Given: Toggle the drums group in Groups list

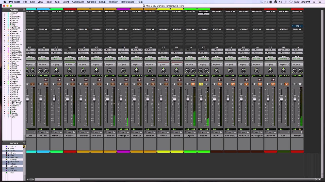Looking at the screenshot, I should [x=13, y=151].
